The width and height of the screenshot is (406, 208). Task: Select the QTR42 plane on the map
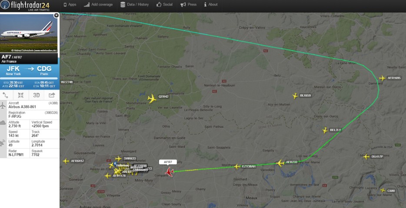pos(152,98)
